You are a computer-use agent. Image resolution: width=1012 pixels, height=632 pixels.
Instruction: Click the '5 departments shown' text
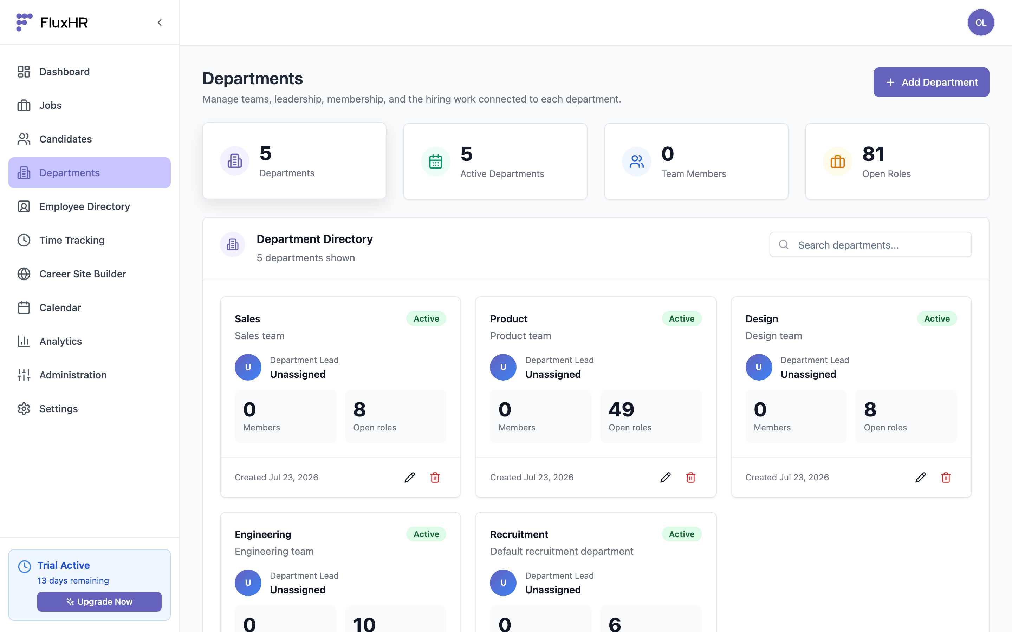[x=306, y=258]
